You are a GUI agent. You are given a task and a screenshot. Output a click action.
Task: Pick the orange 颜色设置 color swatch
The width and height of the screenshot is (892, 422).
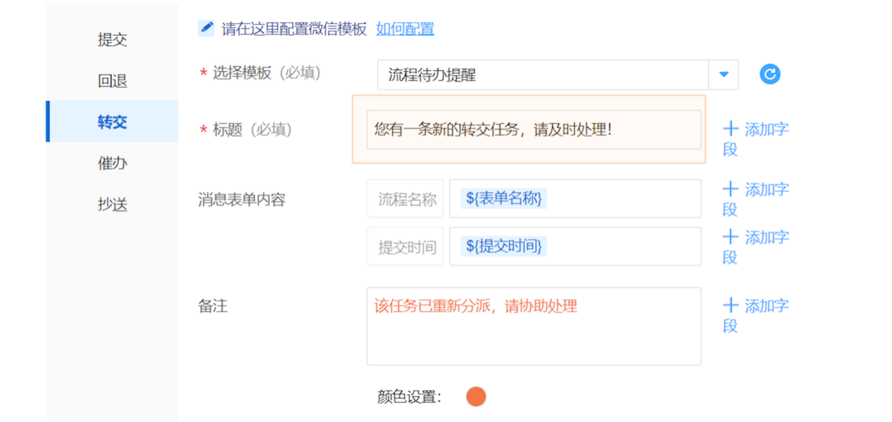476,397
